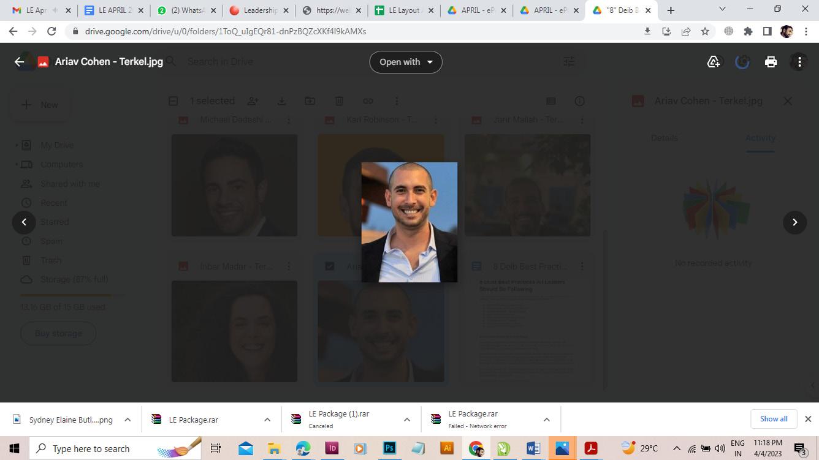Open the clock showing 11:18 PM
The height and width of the screenshot is (460, 819).
(767, 448)
